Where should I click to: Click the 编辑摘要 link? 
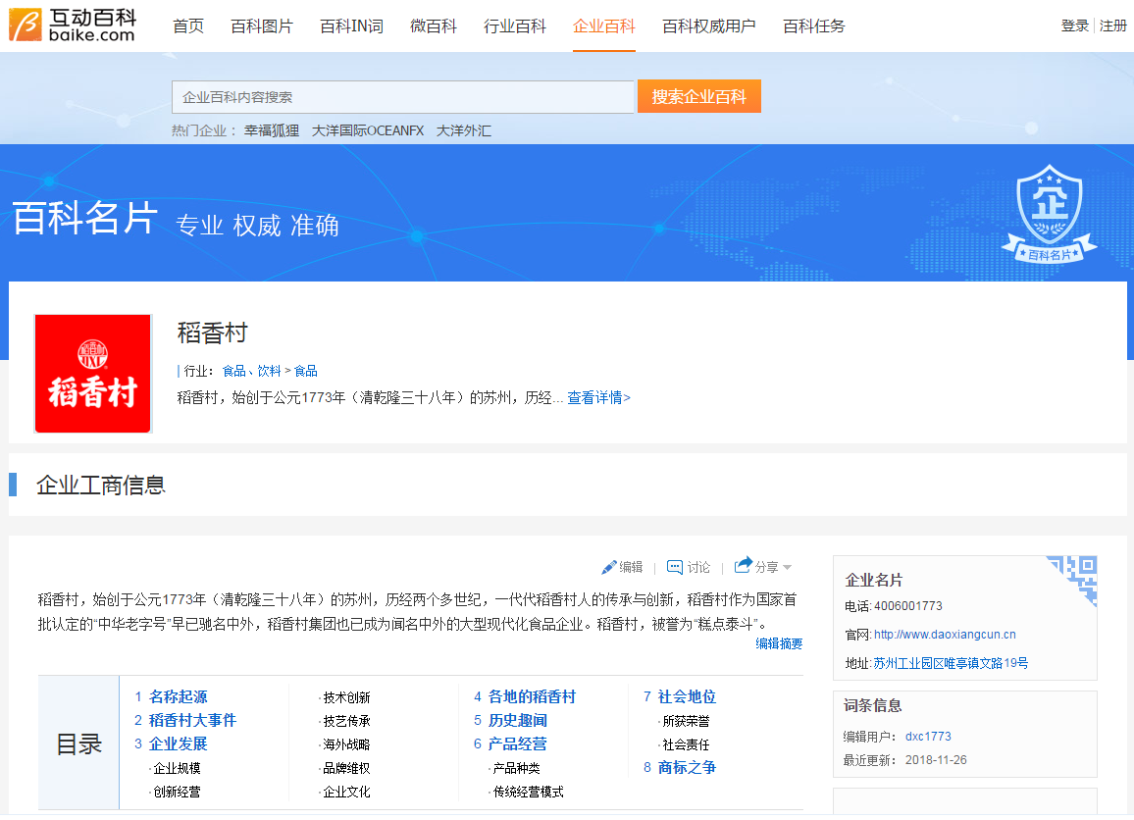(x=779, y=643)
